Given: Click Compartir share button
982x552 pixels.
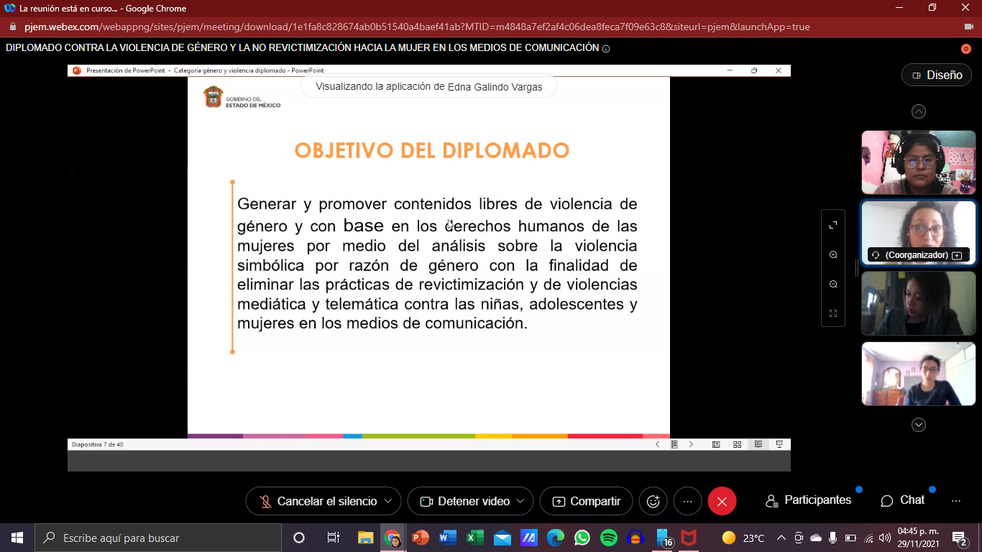Looking at the screenshot, I should click(x=586, y=501).
